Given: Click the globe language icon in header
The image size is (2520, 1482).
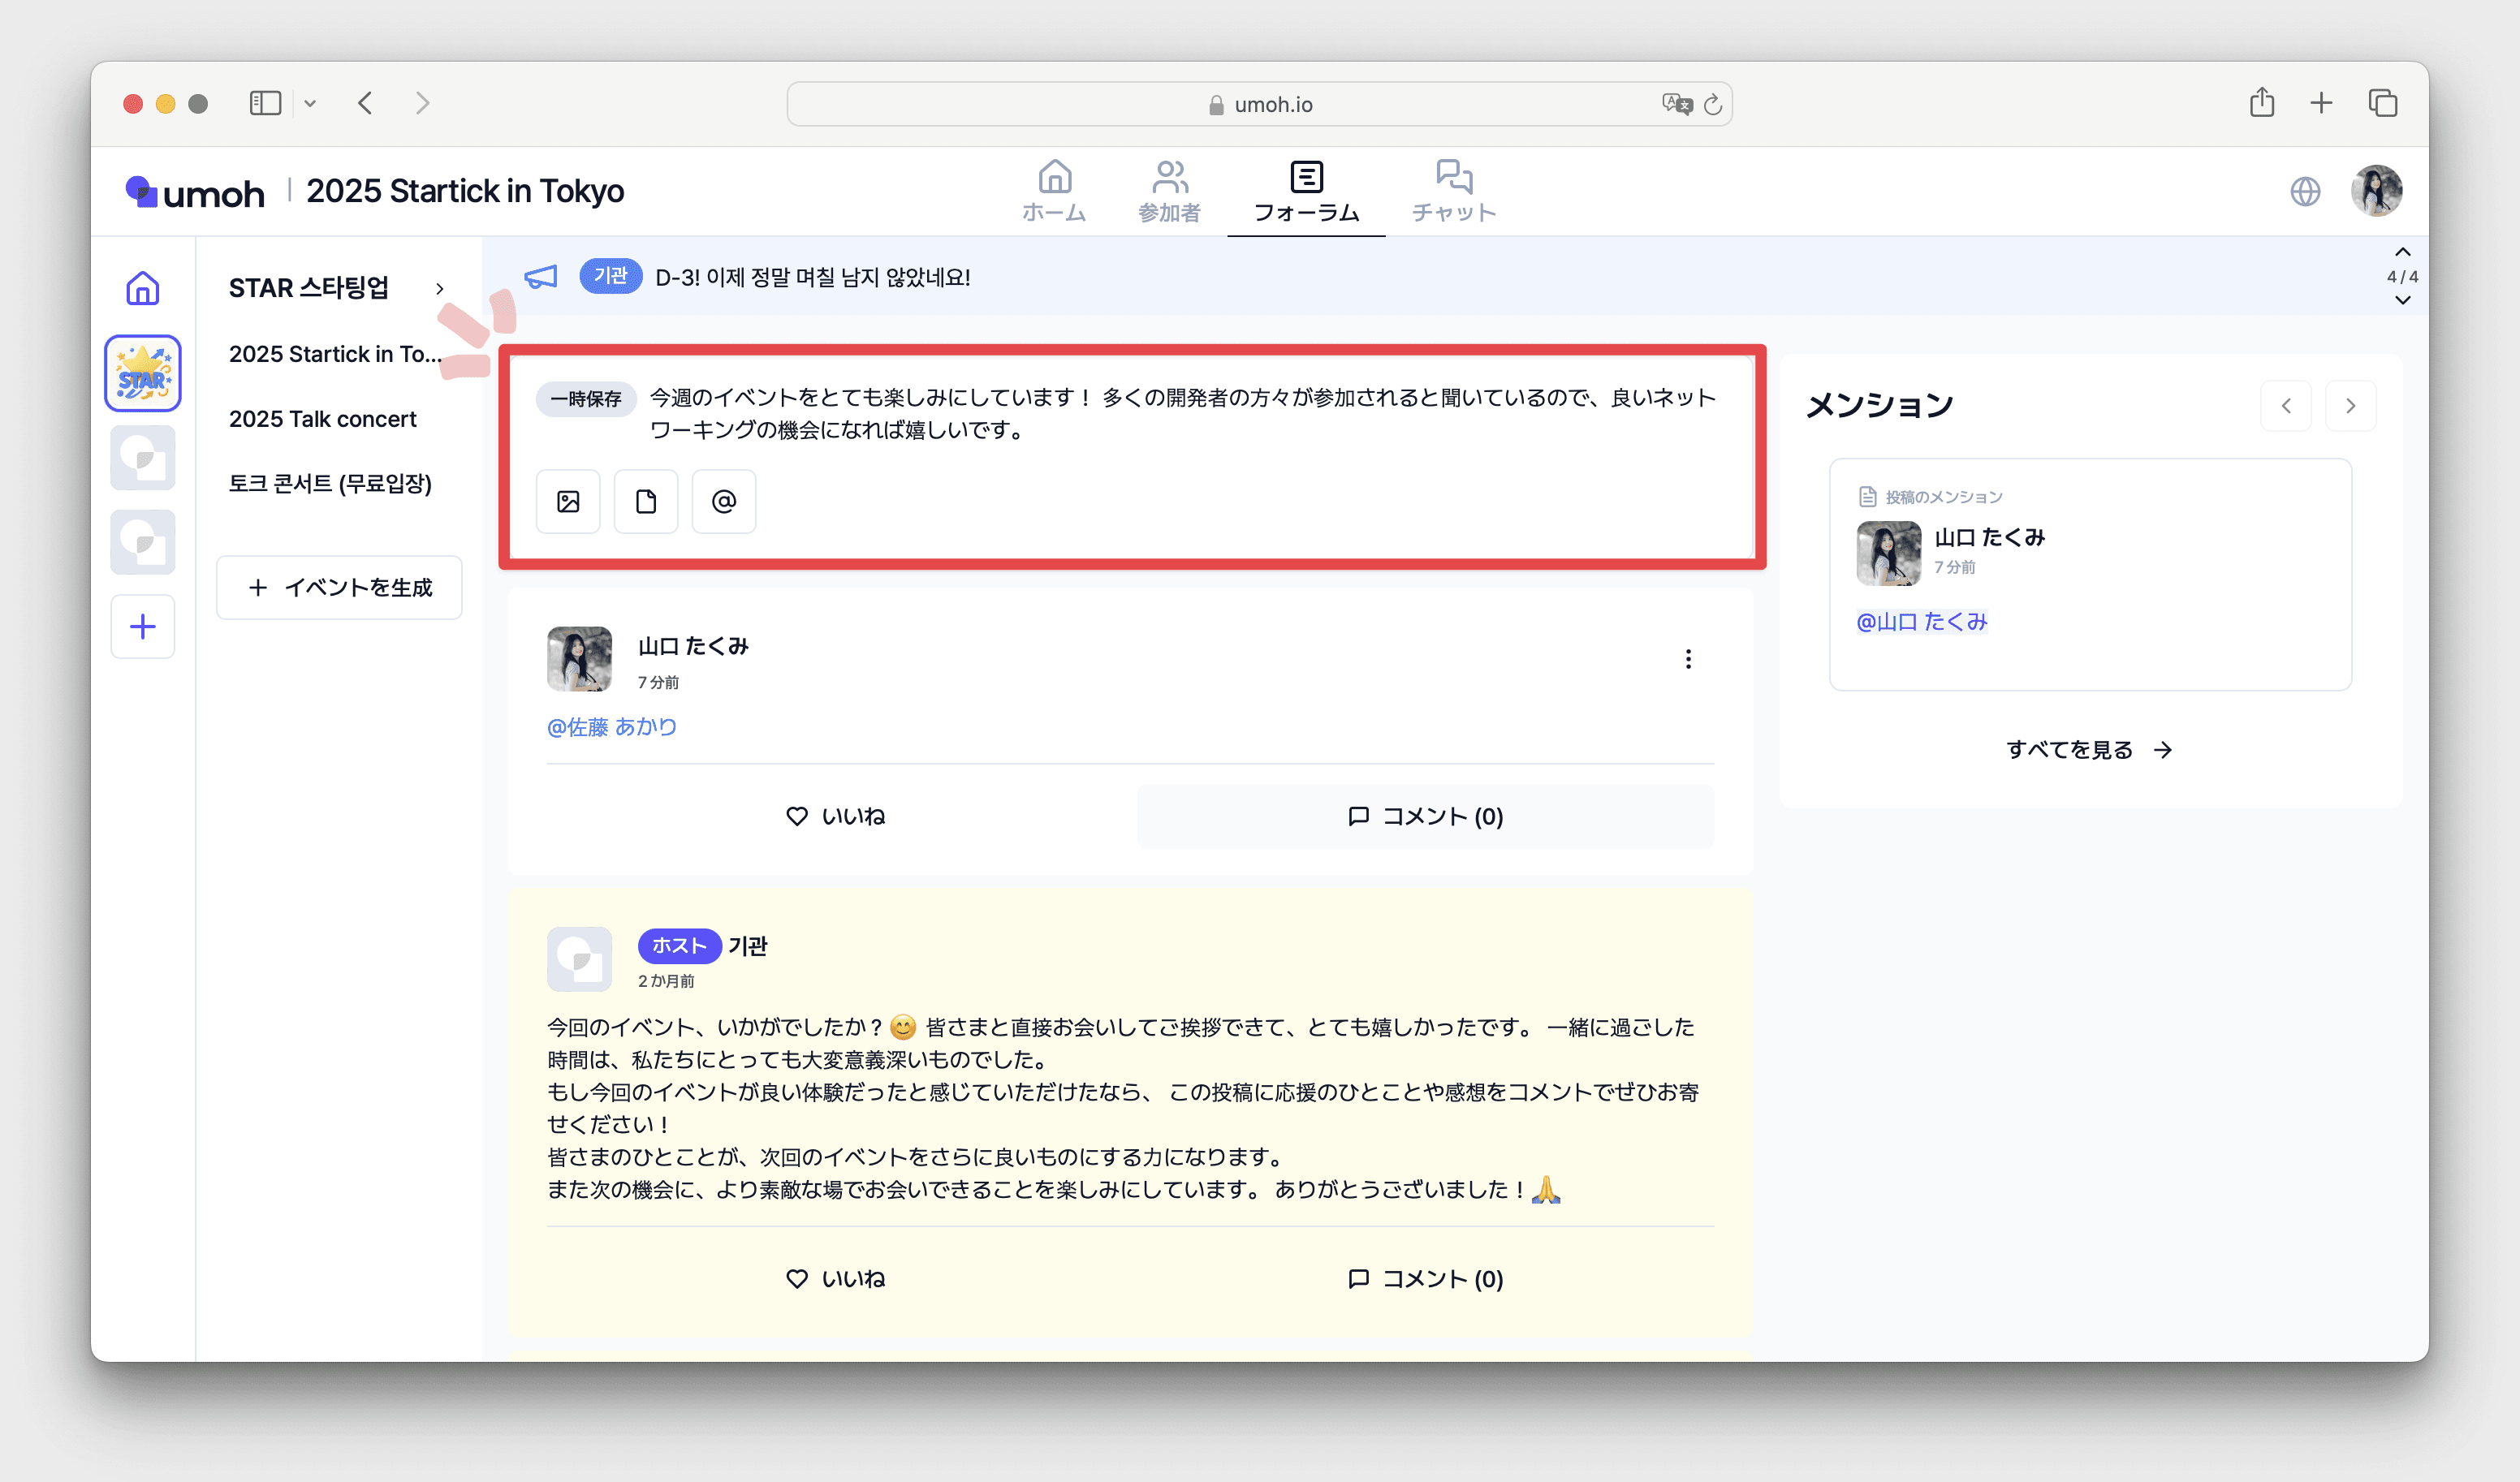Looking at the screenshot, I should coord(2304,191).
